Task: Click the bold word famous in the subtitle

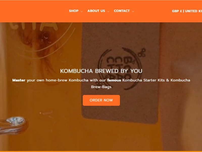Action: (114, 80)
